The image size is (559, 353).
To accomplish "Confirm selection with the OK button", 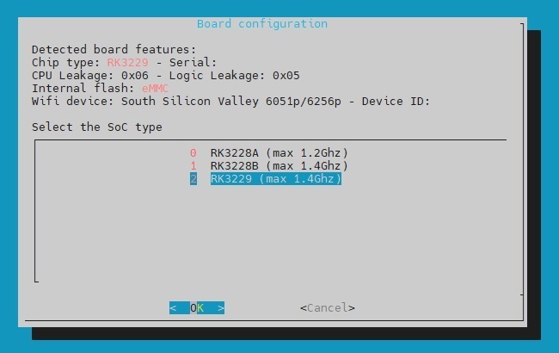I will click(x=197, y=308).
